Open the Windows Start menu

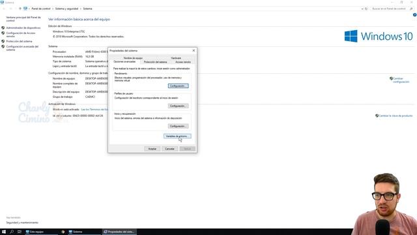pyautogui.click(x=4, y=232)
